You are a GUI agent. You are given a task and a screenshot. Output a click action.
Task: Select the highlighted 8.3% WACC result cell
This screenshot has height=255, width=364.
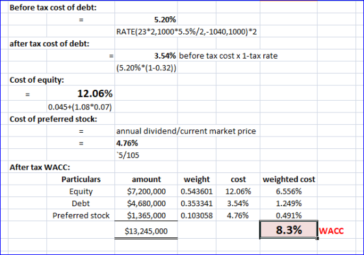tap(289, 230)
